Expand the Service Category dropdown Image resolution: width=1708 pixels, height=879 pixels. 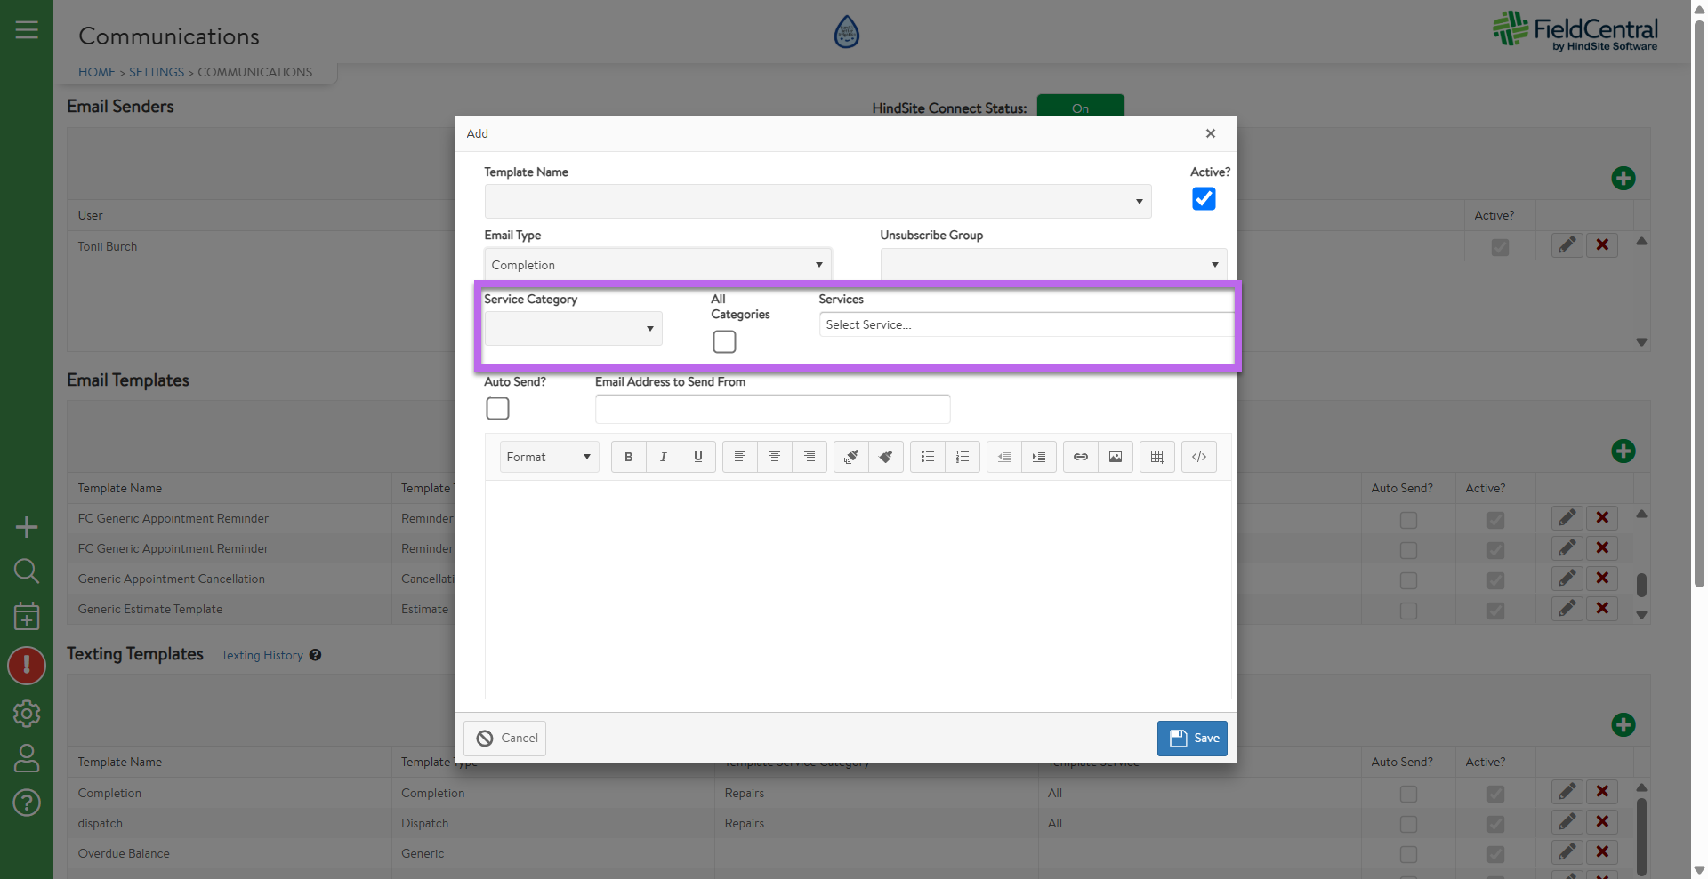coord(573,329)
